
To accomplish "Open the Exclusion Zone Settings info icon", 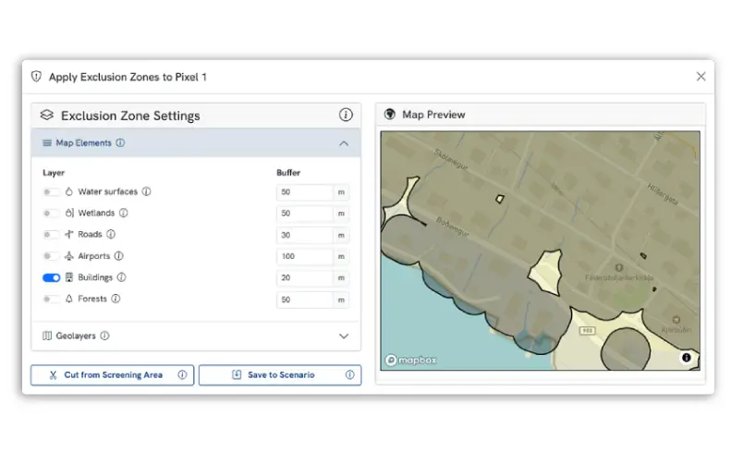I will point(346,115).
